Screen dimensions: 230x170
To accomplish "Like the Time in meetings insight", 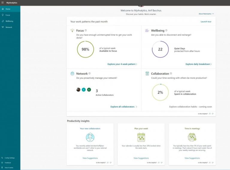I will pyautogui.click(x=210, y=163).
